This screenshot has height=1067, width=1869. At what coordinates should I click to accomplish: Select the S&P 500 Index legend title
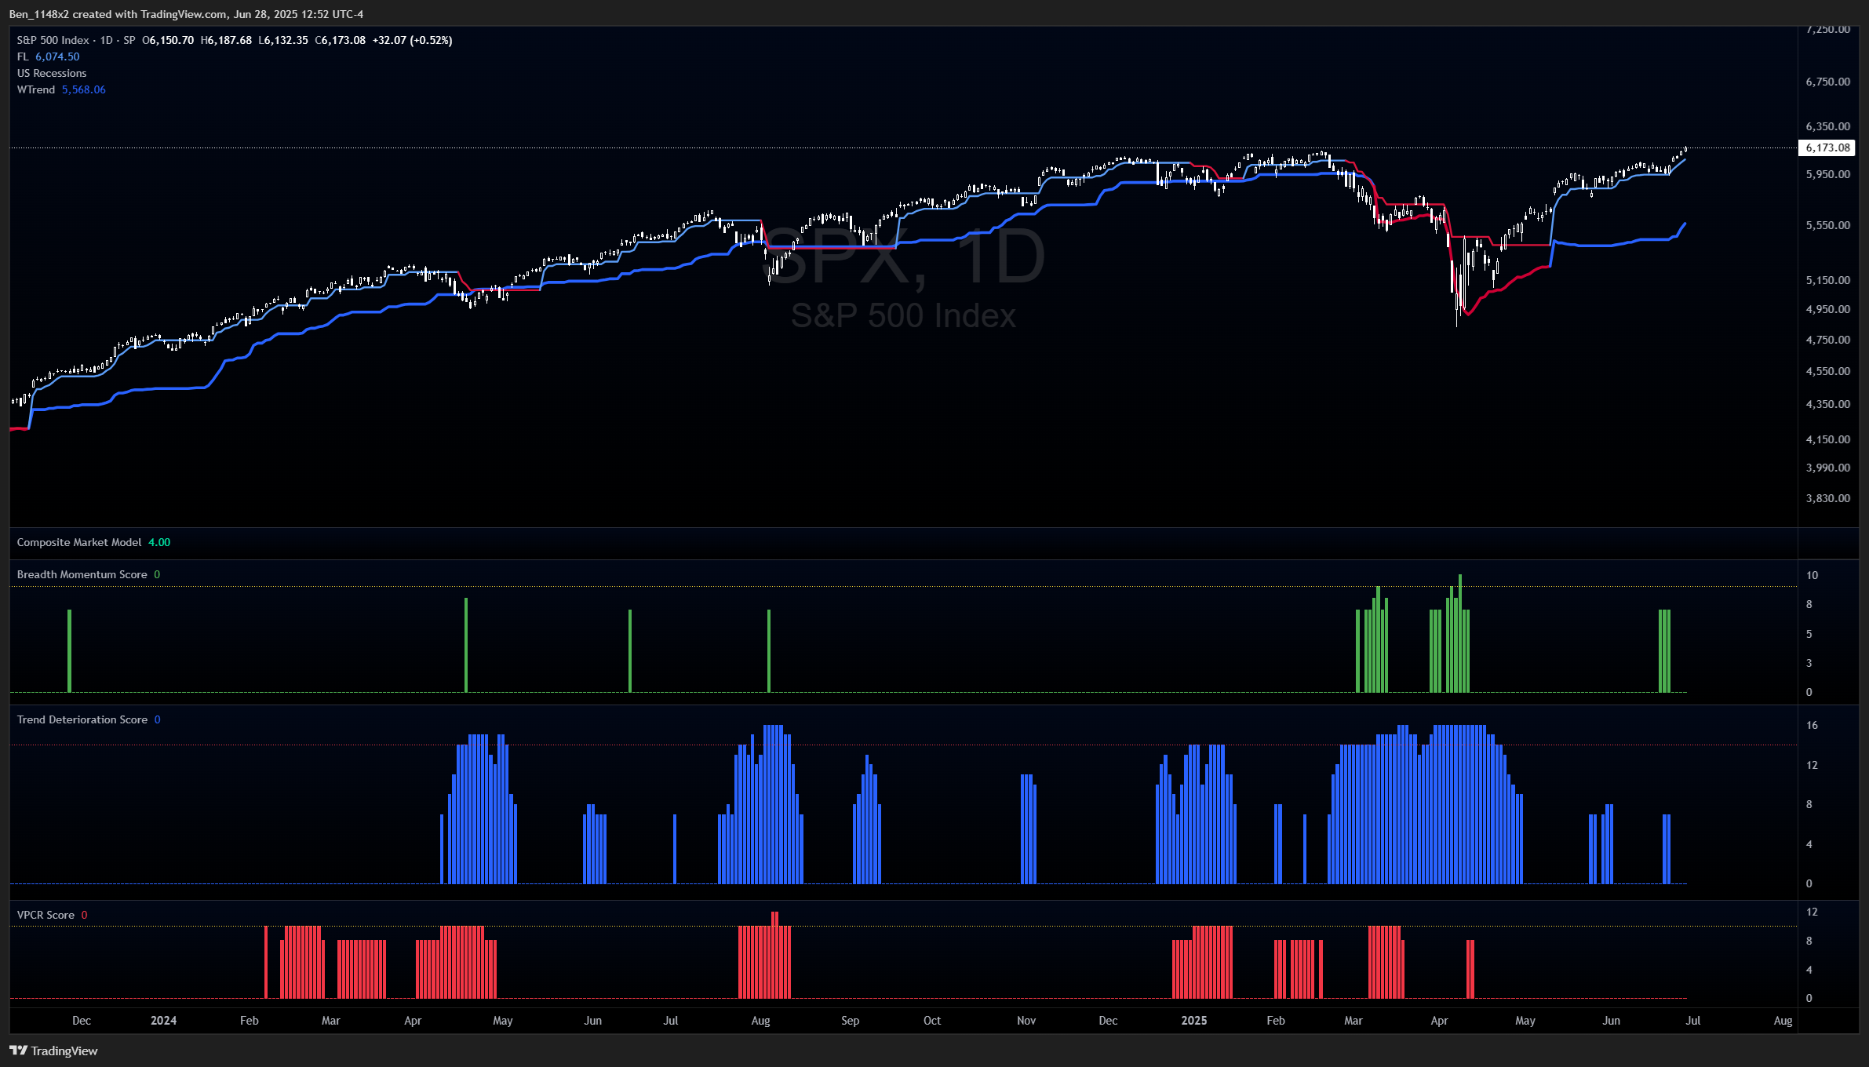(x=53, y=40)
